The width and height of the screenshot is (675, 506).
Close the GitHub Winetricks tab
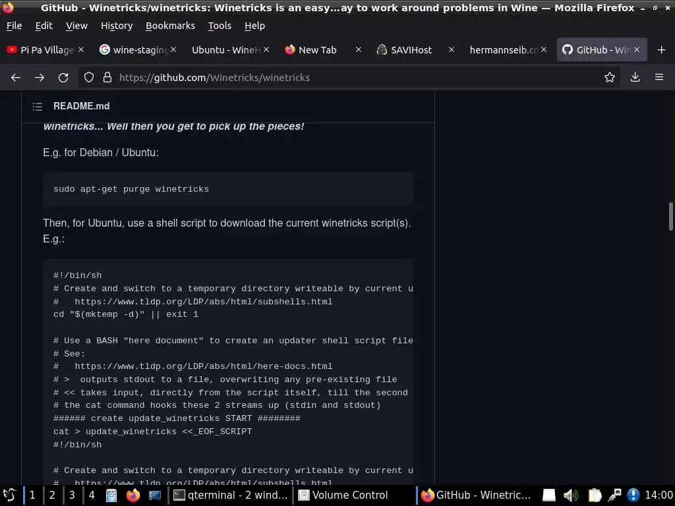(637, 50)
